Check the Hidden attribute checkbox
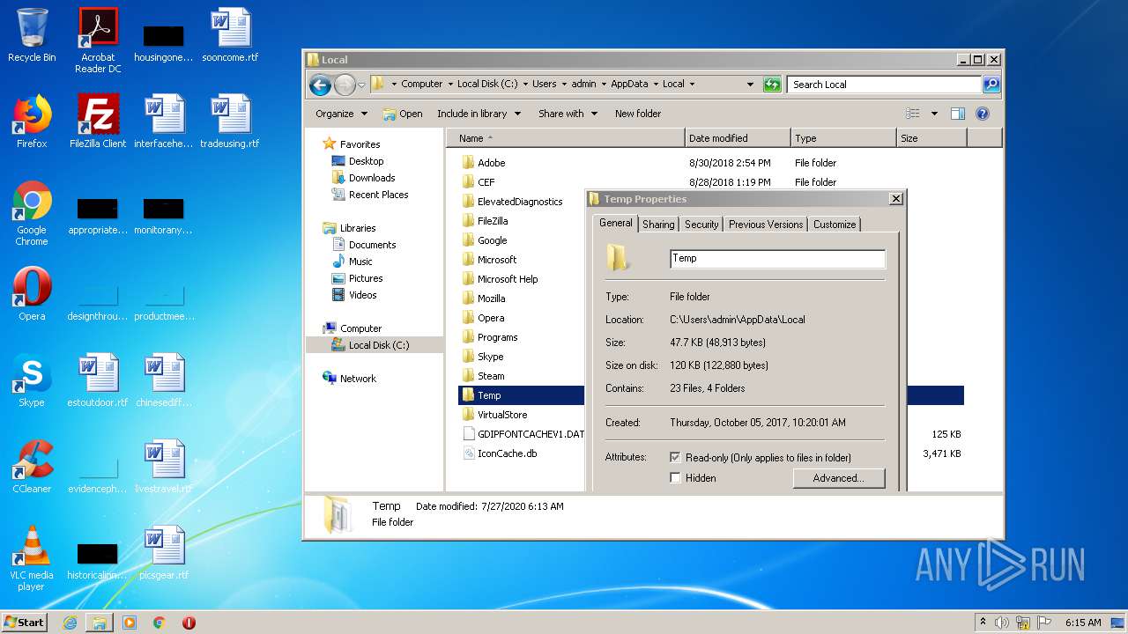 tap(676, 478)
